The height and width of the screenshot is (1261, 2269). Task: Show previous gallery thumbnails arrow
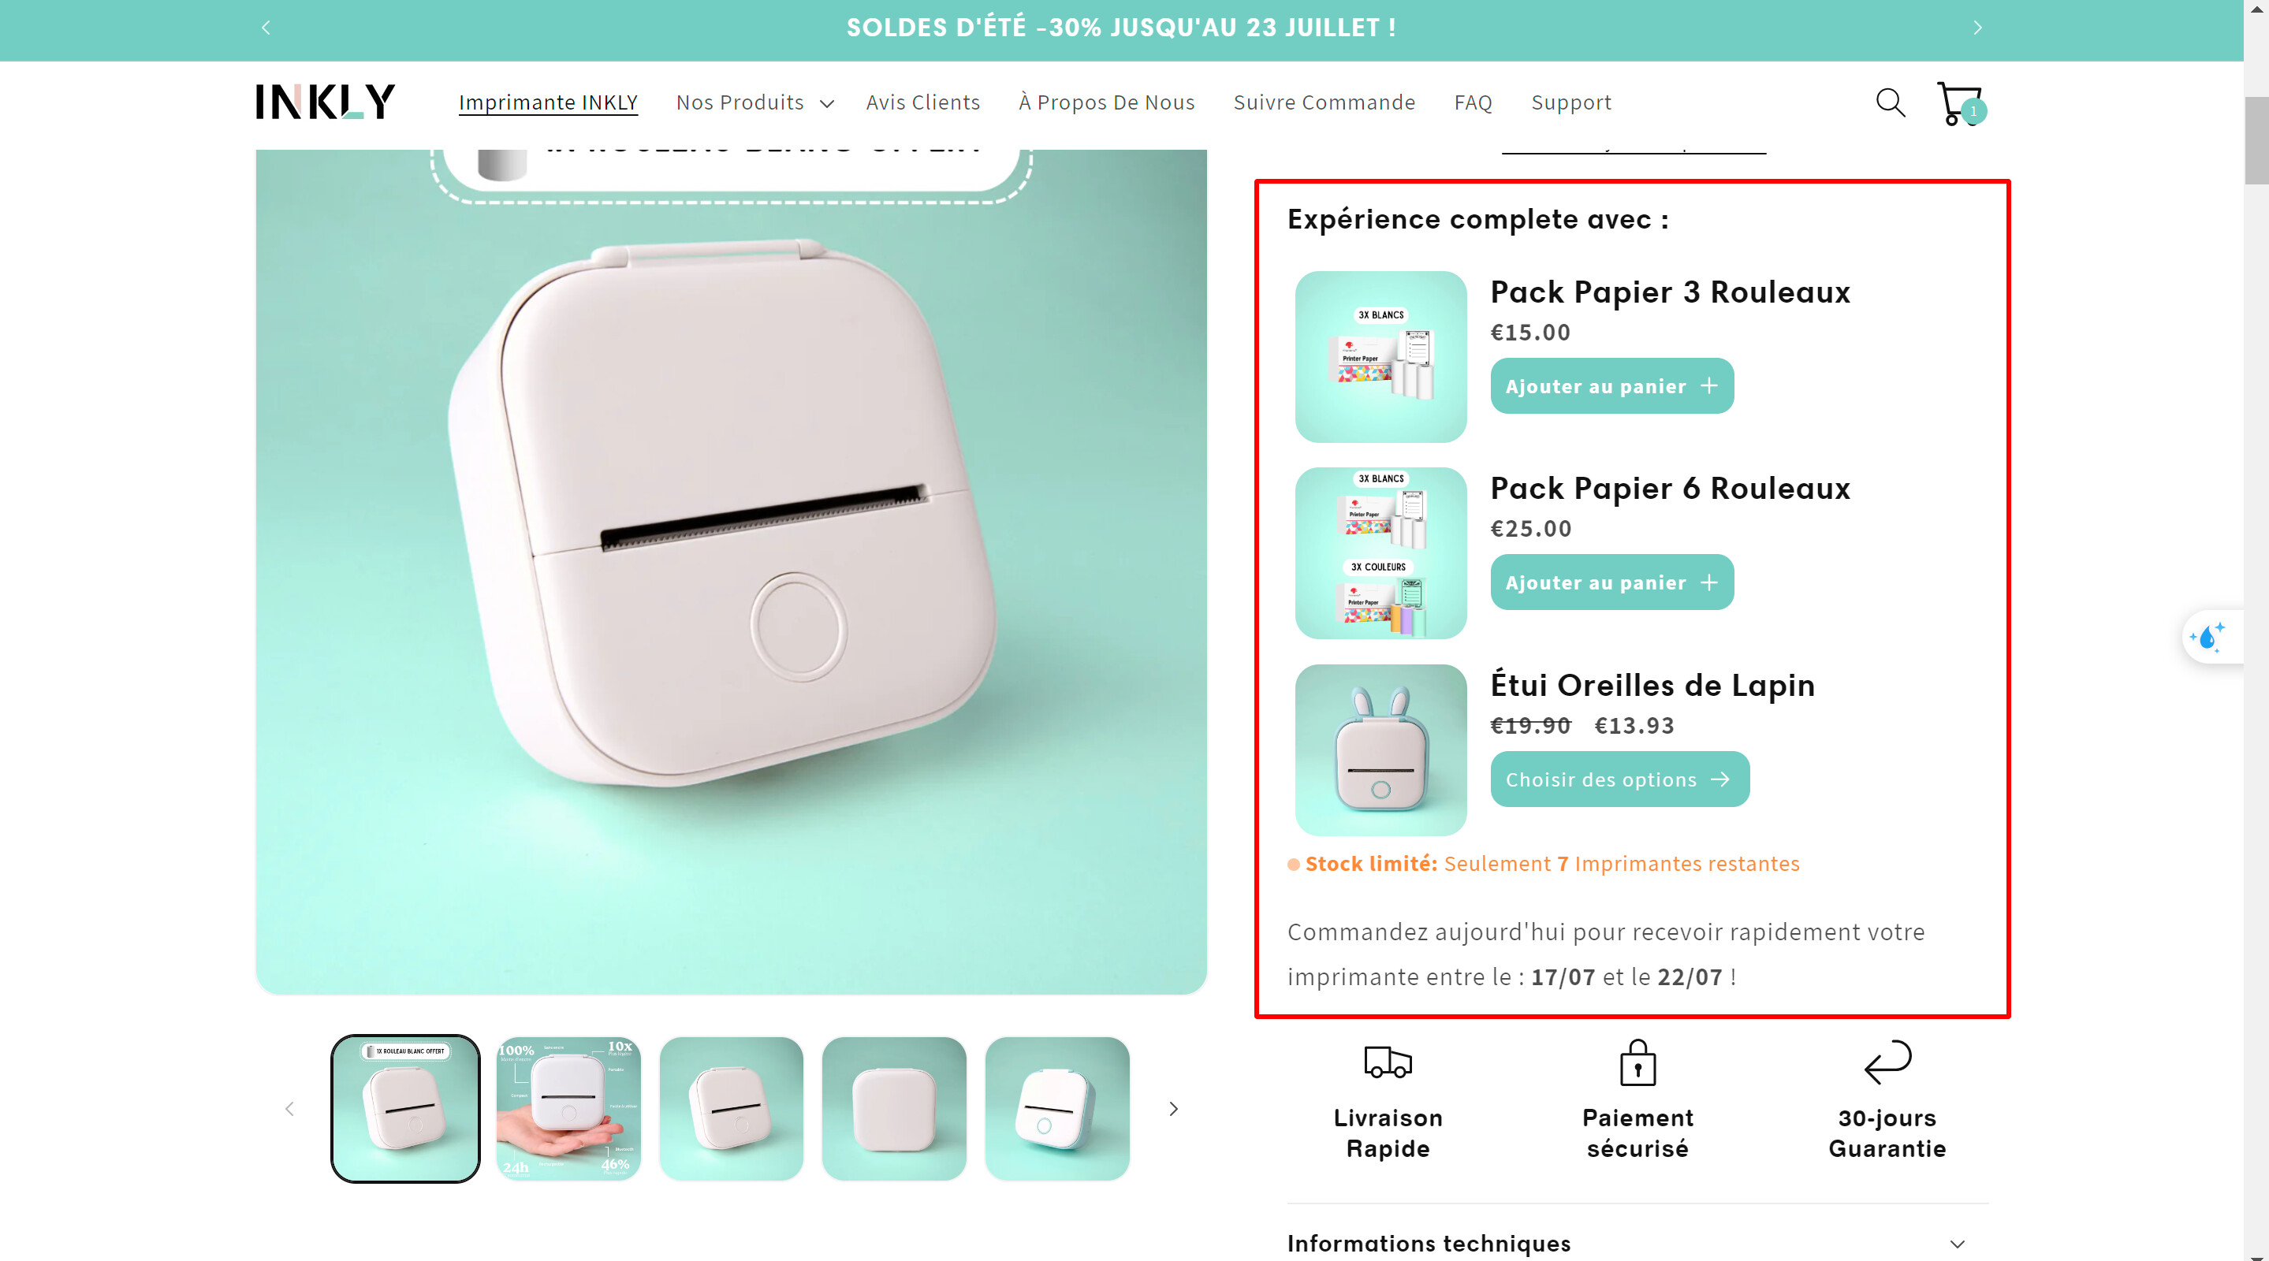289,1109
